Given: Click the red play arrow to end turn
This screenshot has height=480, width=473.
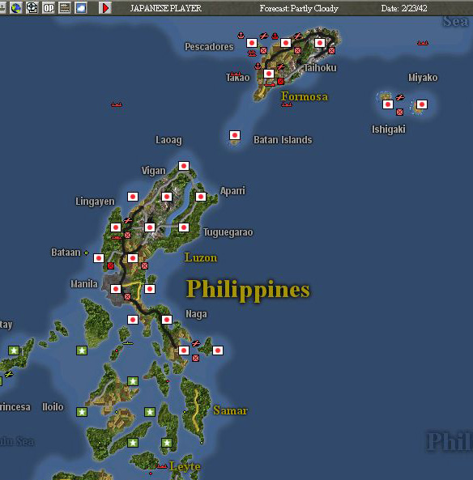Looking at the screenshot, I should click(105, 7).
